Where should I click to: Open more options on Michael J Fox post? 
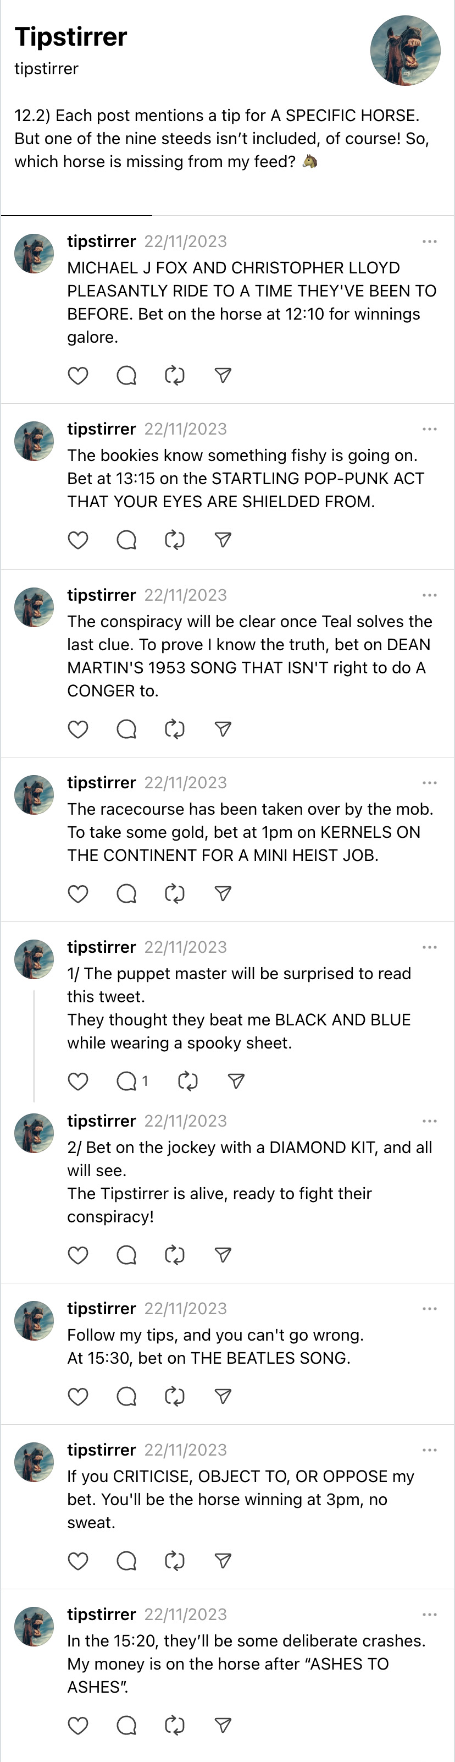tap(429, 241)
